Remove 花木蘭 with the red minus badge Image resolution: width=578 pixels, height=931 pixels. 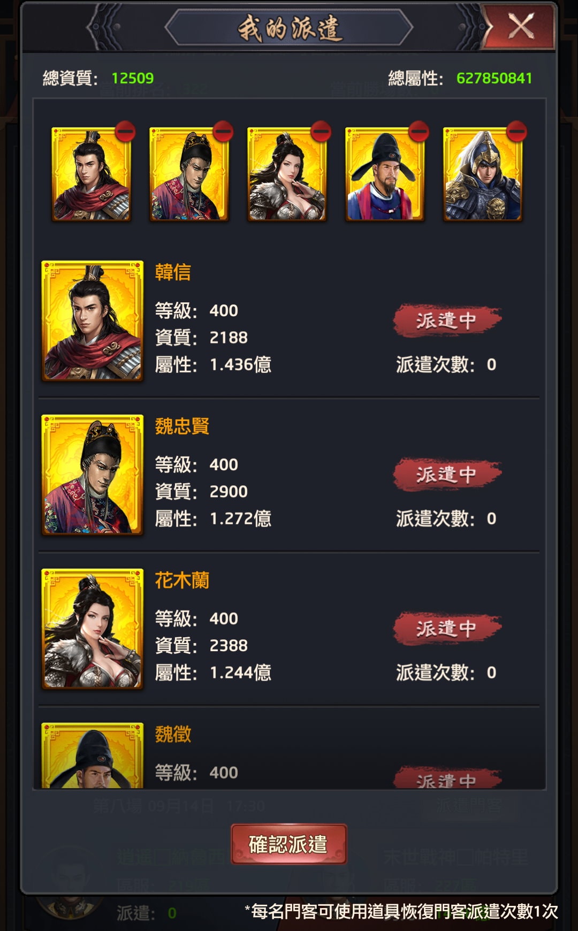click(x=321, y=131)
